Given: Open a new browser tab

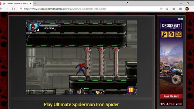Looking at the screenshot, I should click(35, 3).
